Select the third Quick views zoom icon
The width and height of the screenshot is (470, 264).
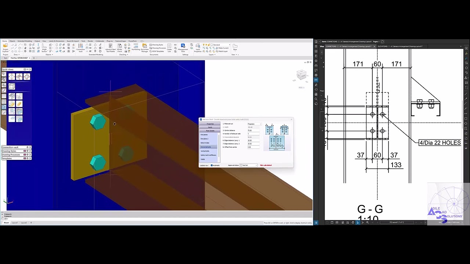pyautogui.click(x=27, y=77)
